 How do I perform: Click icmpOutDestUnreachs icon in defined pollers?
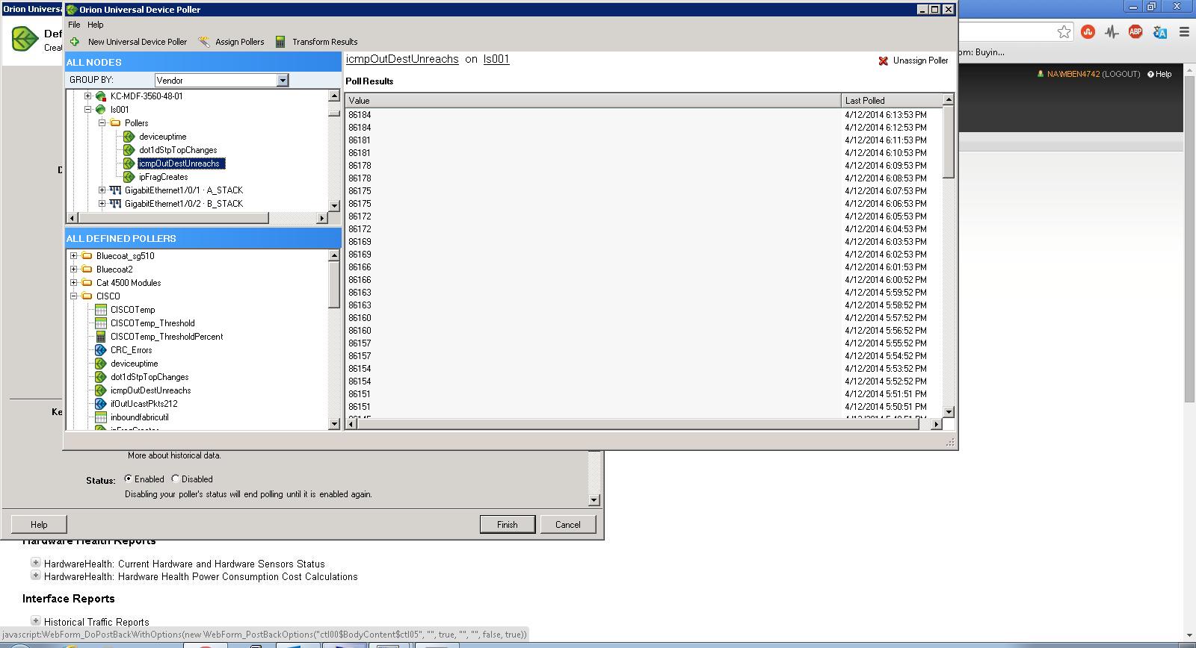pos(100,390)
